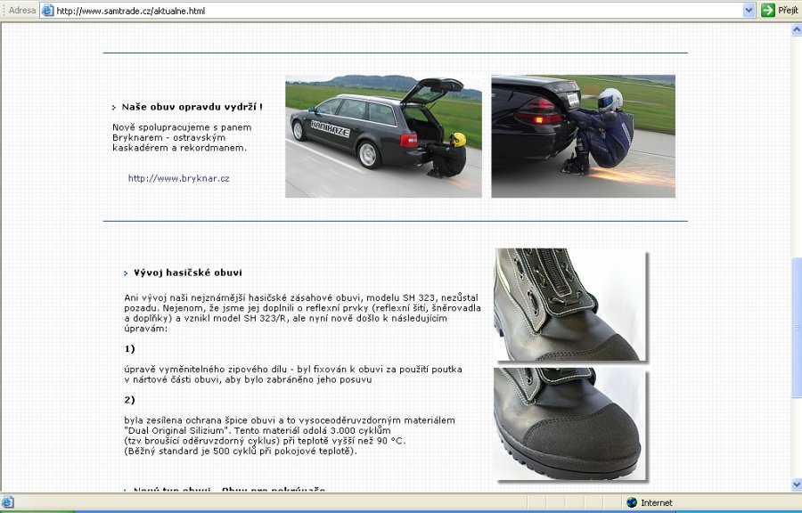Click the status bar page icon at bottom left

click(7, 503)
